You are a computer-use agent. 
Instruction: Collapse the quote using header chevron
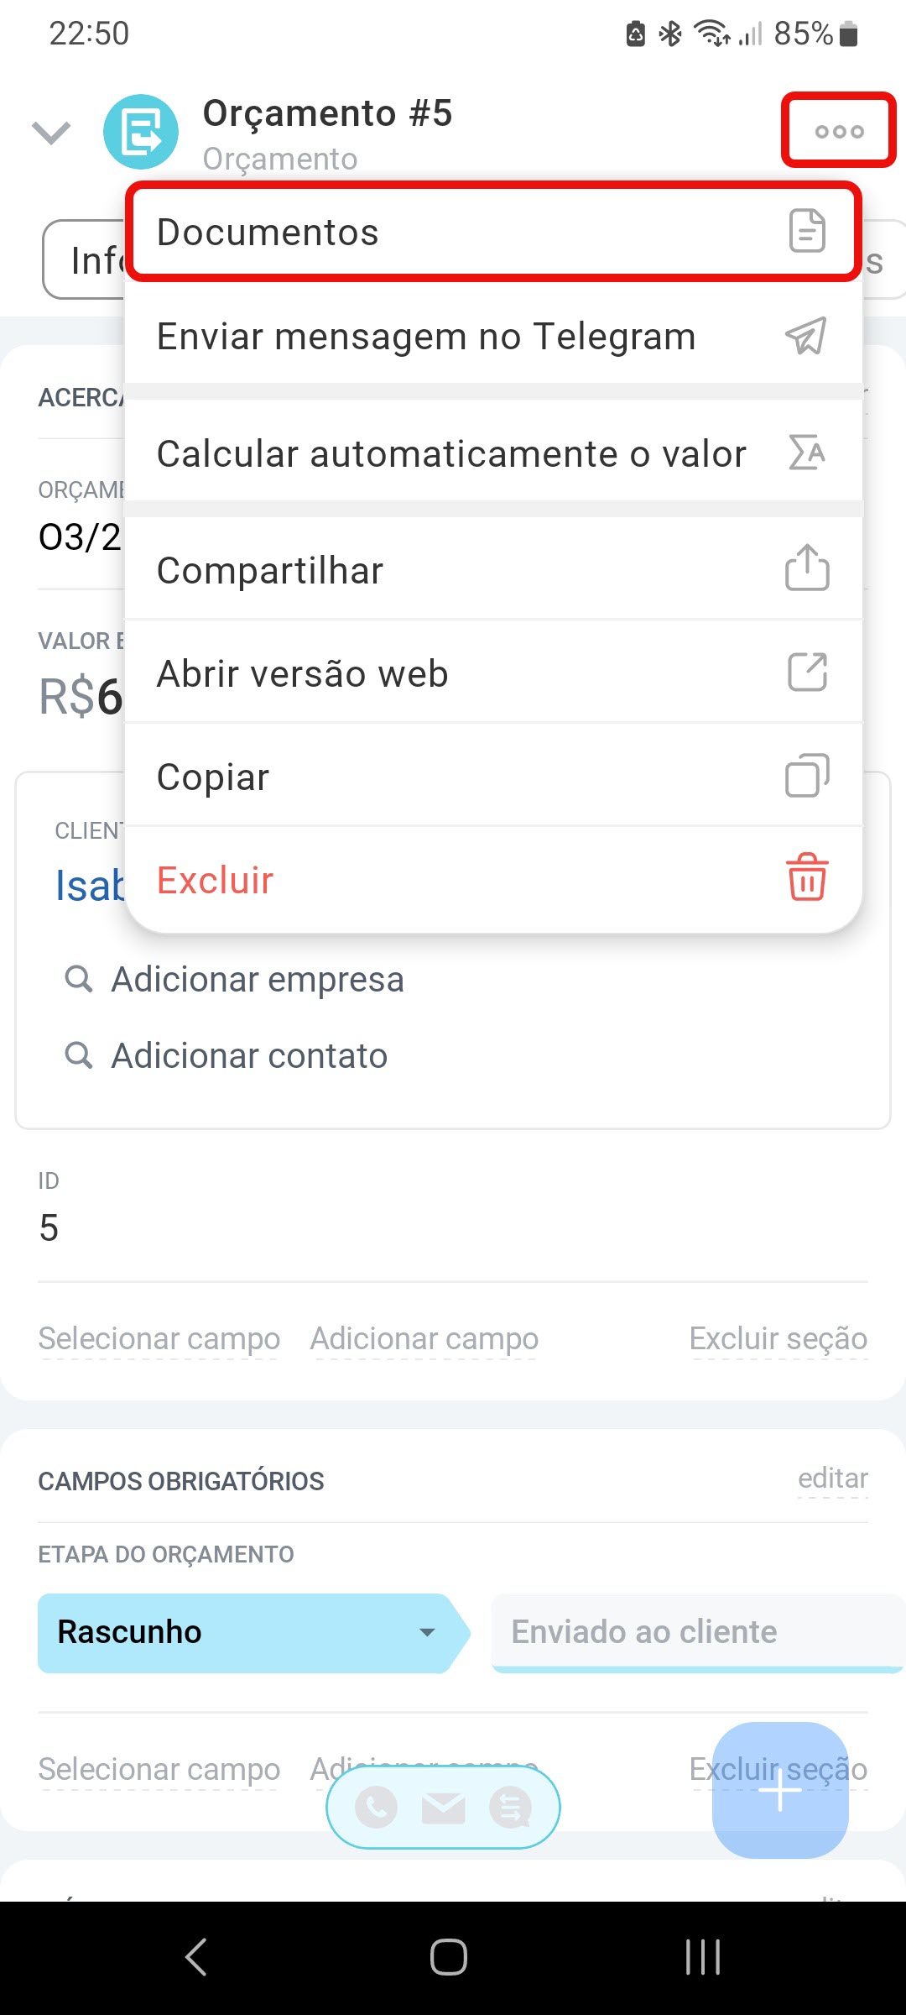(51, 132)
